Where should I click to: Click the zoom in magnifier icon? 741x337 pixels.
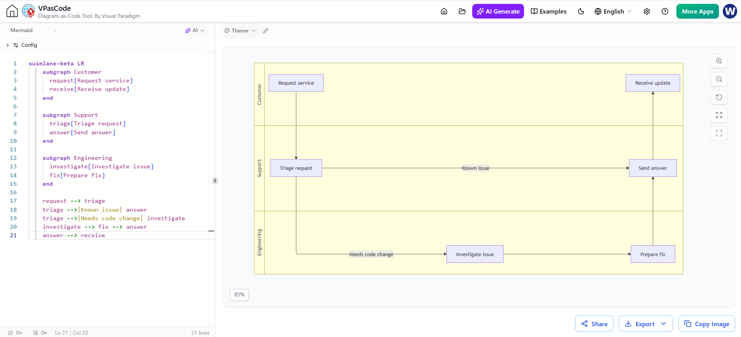pos(719,61)
